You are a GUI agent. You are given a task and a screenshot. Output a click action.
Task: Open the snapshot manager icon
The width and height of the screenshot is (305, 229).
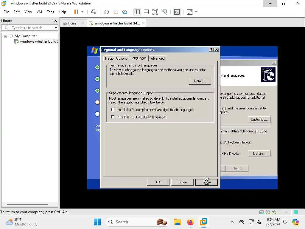click(x=125, y=12)
